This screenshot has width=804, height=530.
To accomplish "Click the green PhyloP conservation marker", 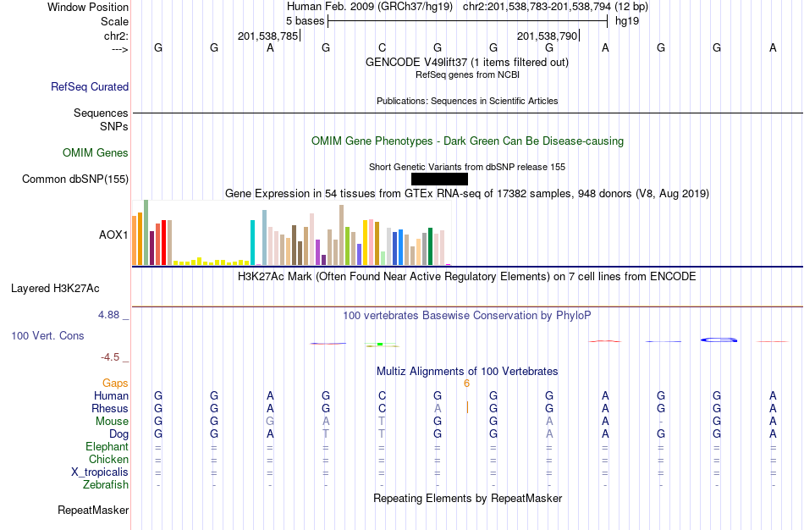I will click(380, 344).
